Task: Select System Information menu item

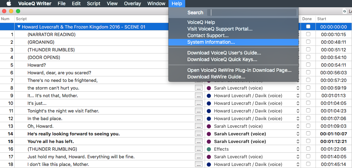Action: coord(234,42)
